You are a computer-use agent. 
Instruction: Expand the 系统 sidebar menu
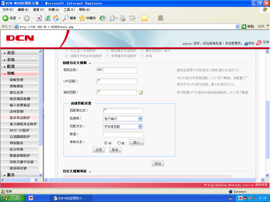click(20, 60)
